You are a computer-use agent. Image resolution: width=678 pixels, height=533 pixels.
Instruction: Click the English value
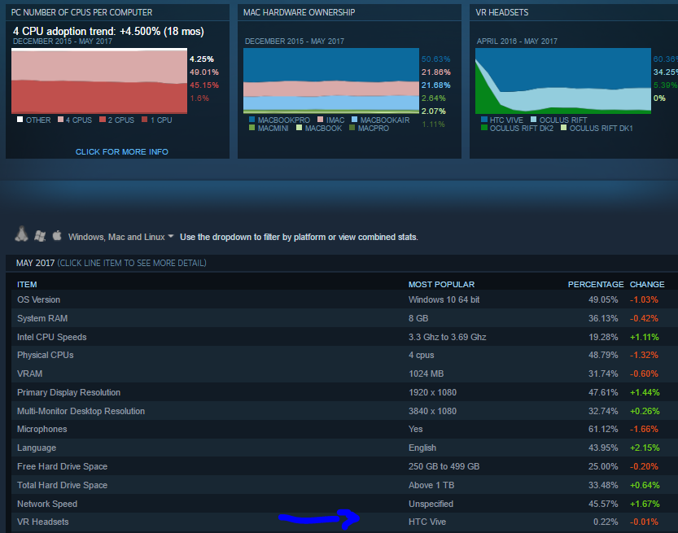pos(422,448)
